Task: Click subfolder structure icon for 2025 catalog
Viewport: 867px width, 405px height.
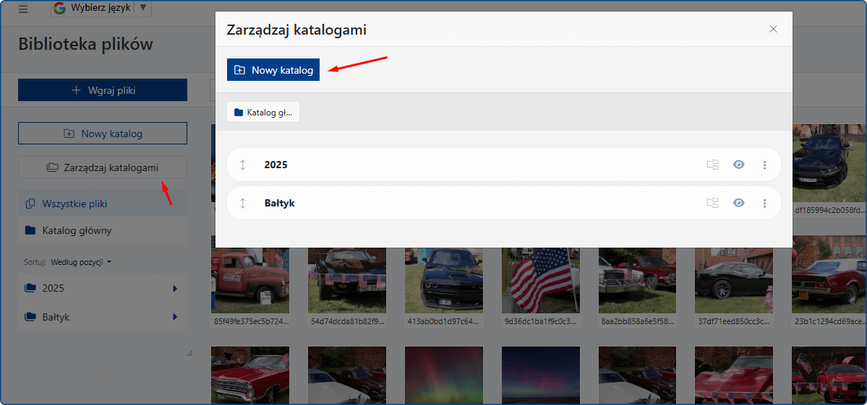Action: tap(712, 165)
